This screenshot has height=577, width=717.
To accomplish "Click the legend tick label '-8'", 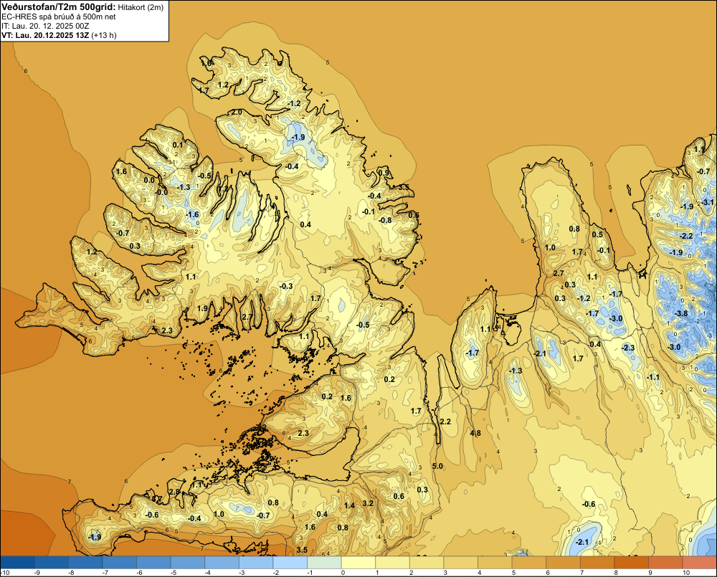I will pyautogui.click(x=71, y=573).
